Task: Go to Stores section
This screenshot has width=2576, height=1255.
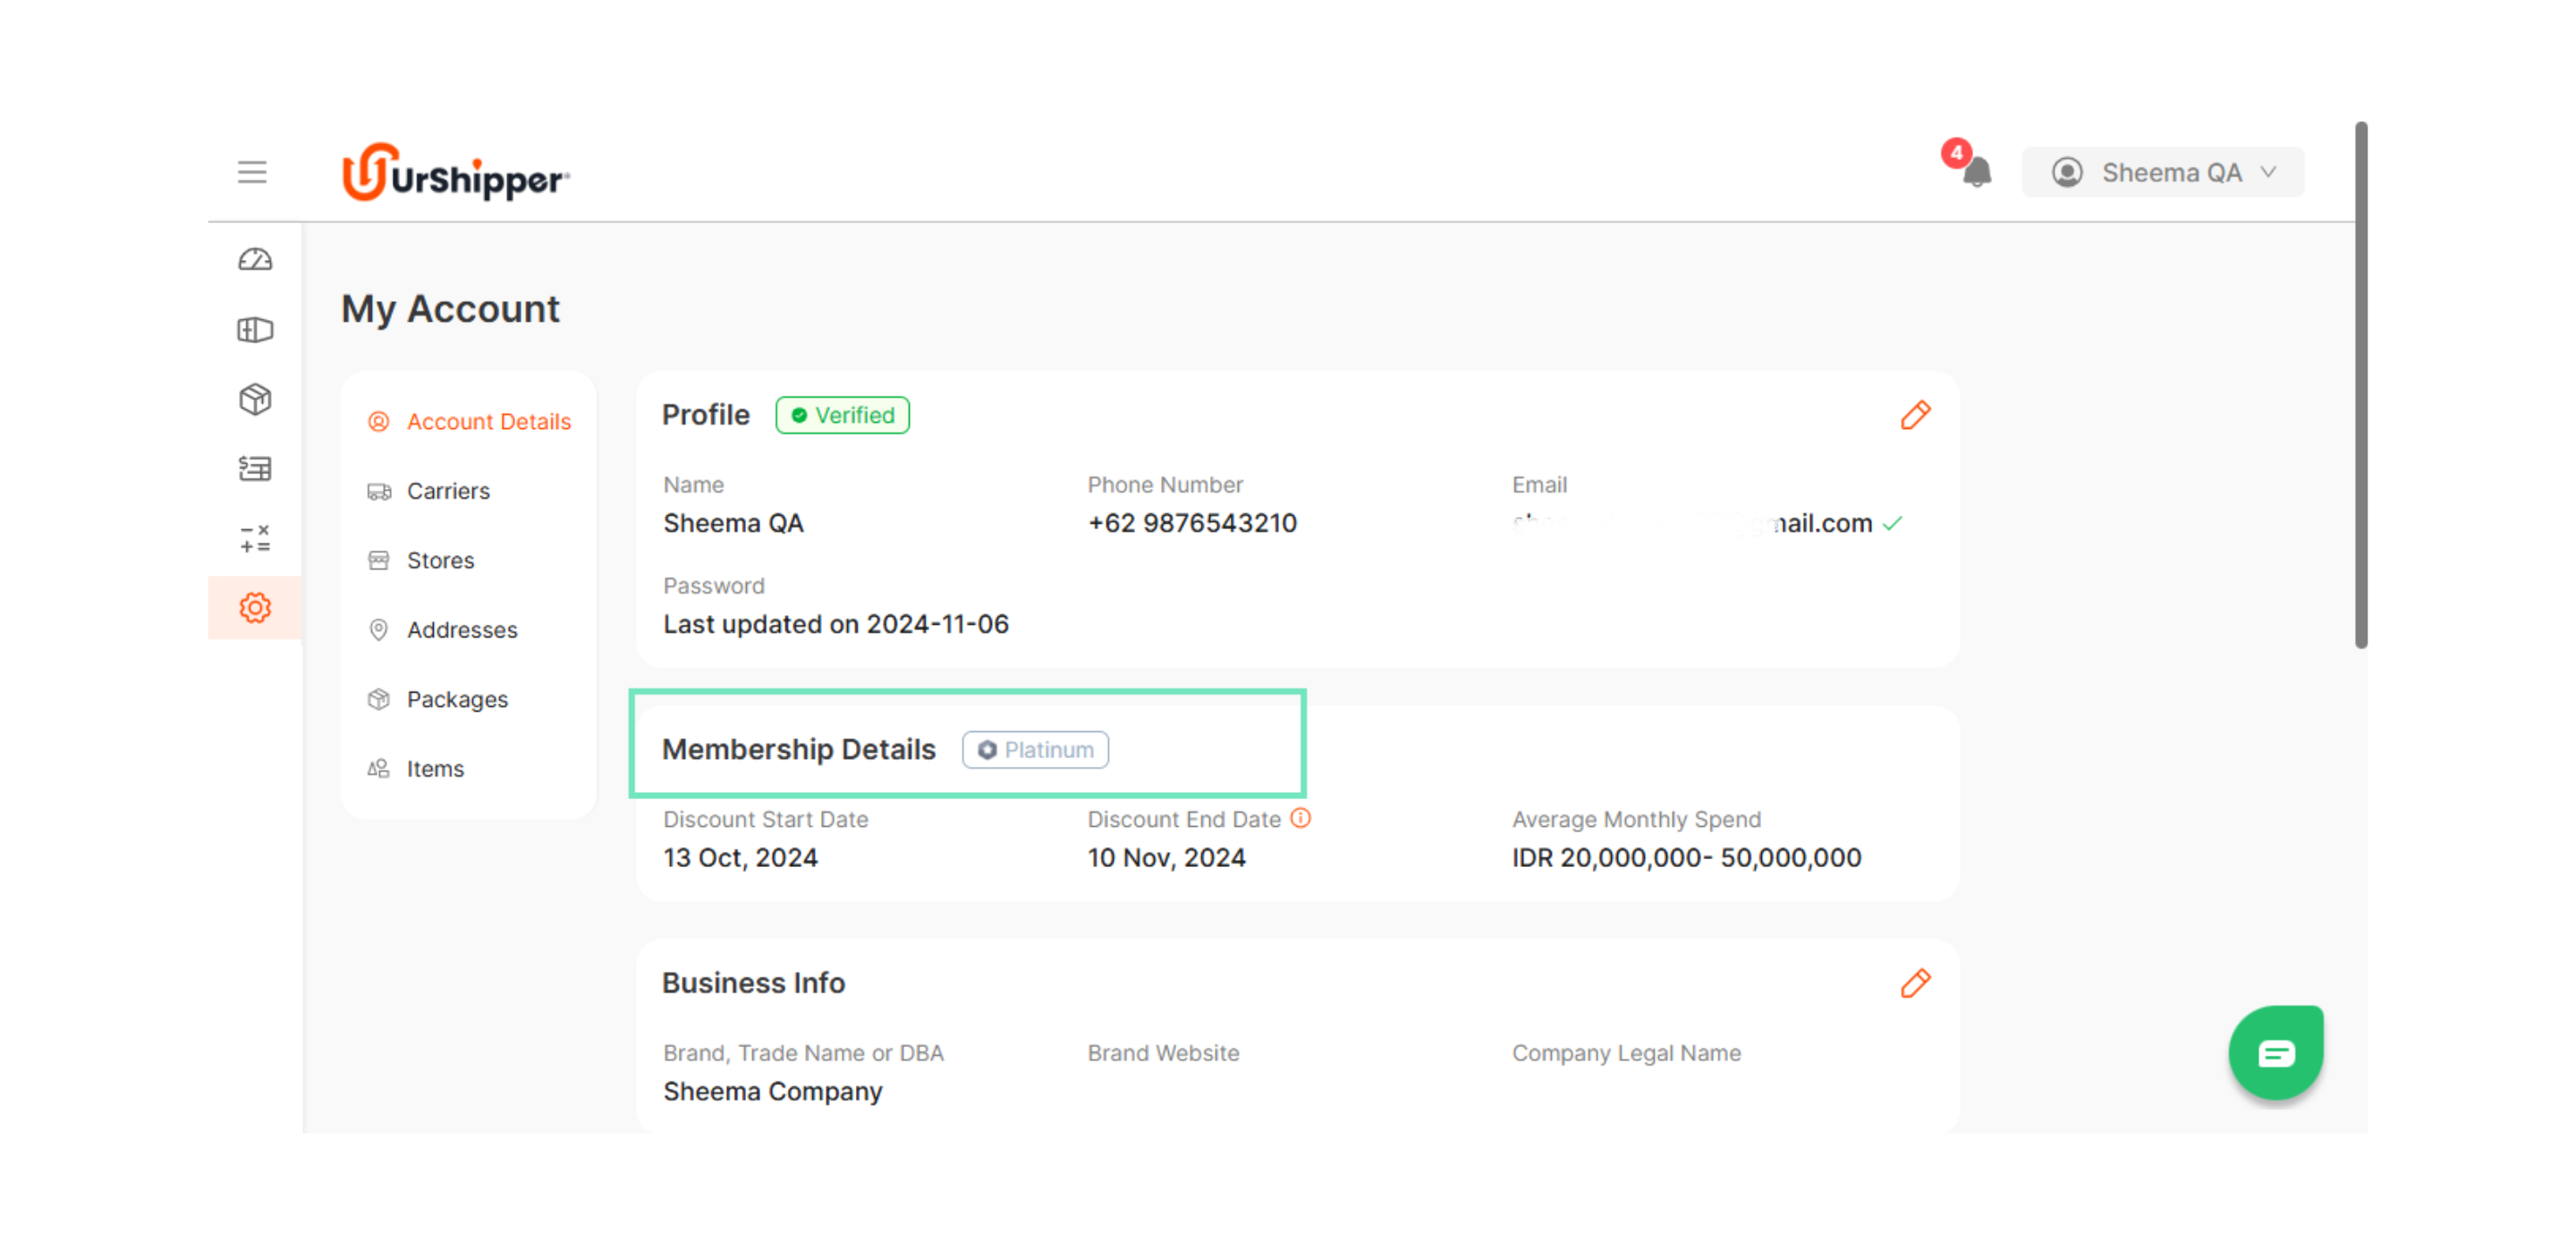Action: (440, 560)
